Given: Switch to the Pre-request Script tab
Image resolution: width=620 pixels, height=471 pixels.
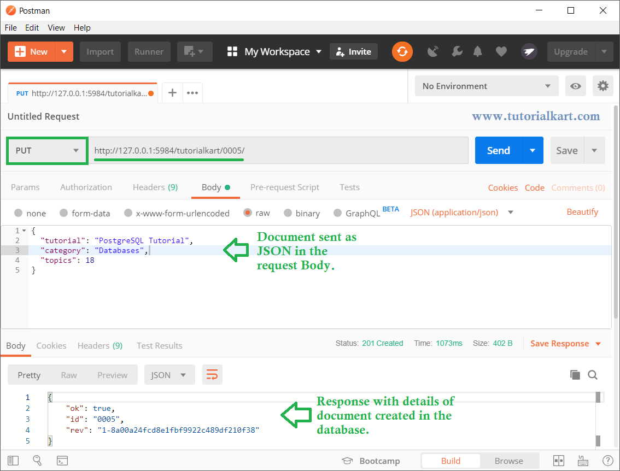Looking at the screenshot, I should pos(285,187).
